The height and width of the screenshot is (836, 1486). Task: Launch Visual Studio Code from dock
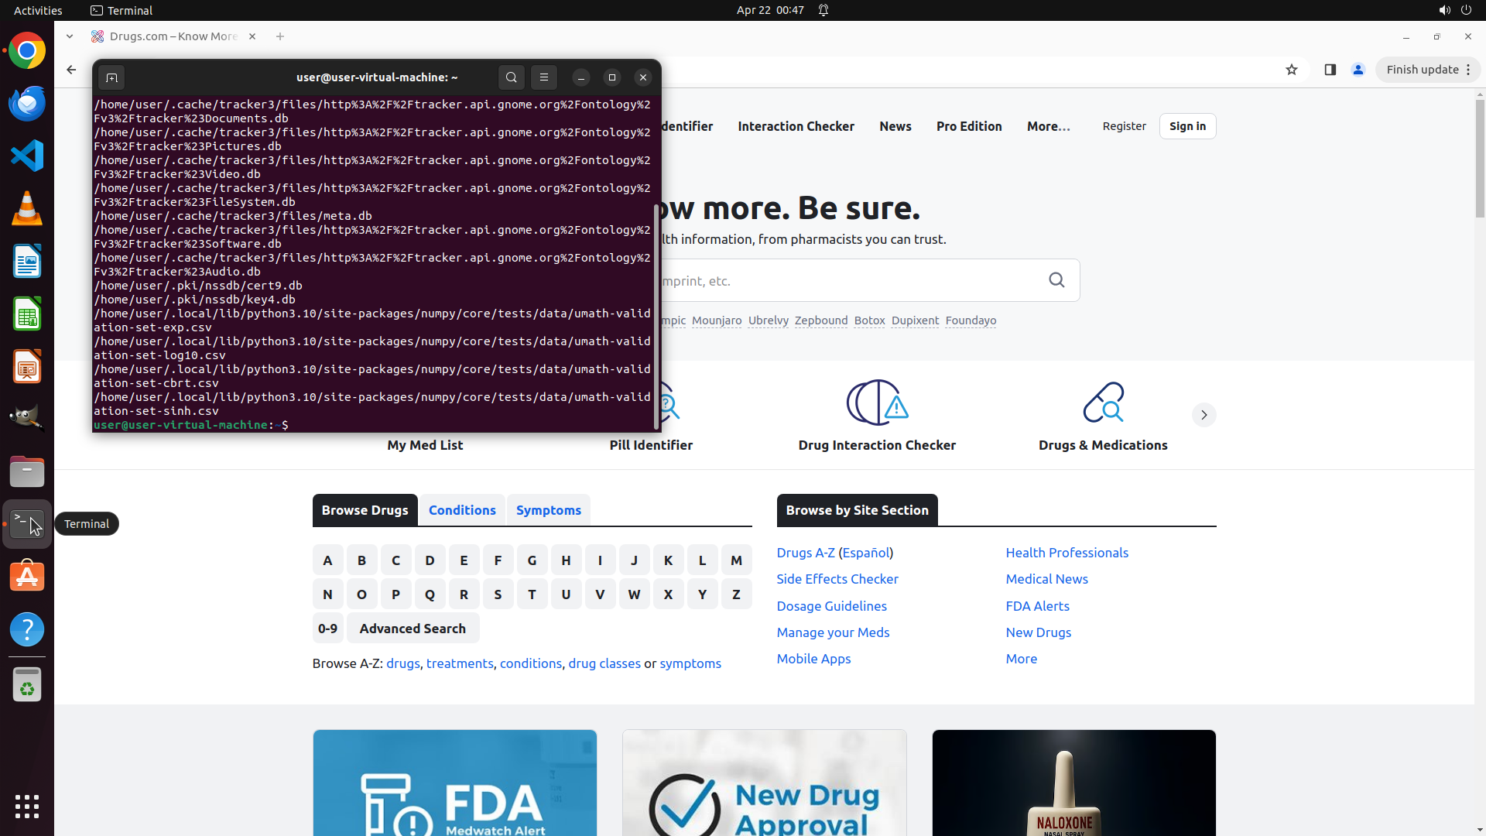pyautogui.click(x=27, y=156)
